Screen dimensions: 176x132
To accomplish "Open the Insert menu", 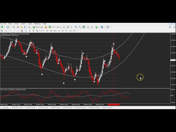I will 16,24.
